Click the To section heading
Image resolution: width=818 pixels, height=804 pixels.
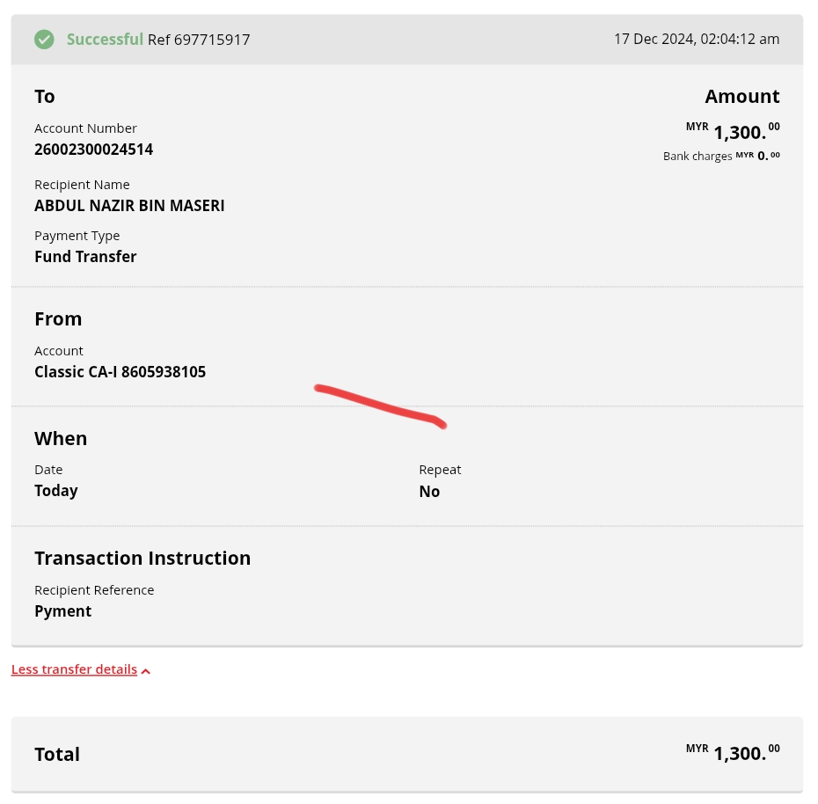pyautogui.click(x=45, y=97)
